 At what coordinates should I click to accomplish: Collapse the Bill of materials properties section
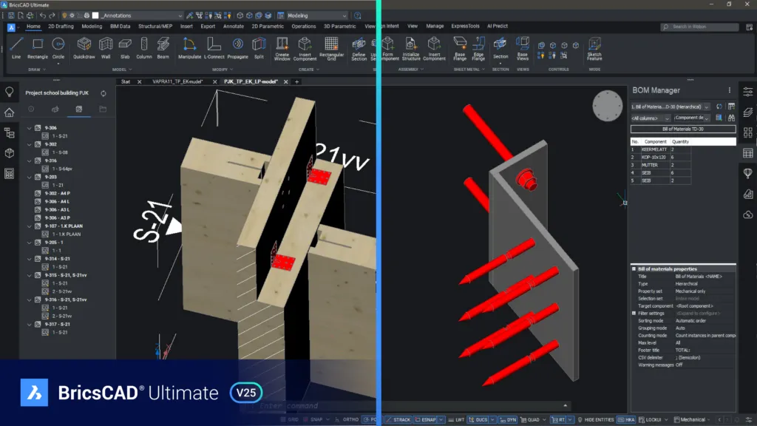(x=634, y=269)
